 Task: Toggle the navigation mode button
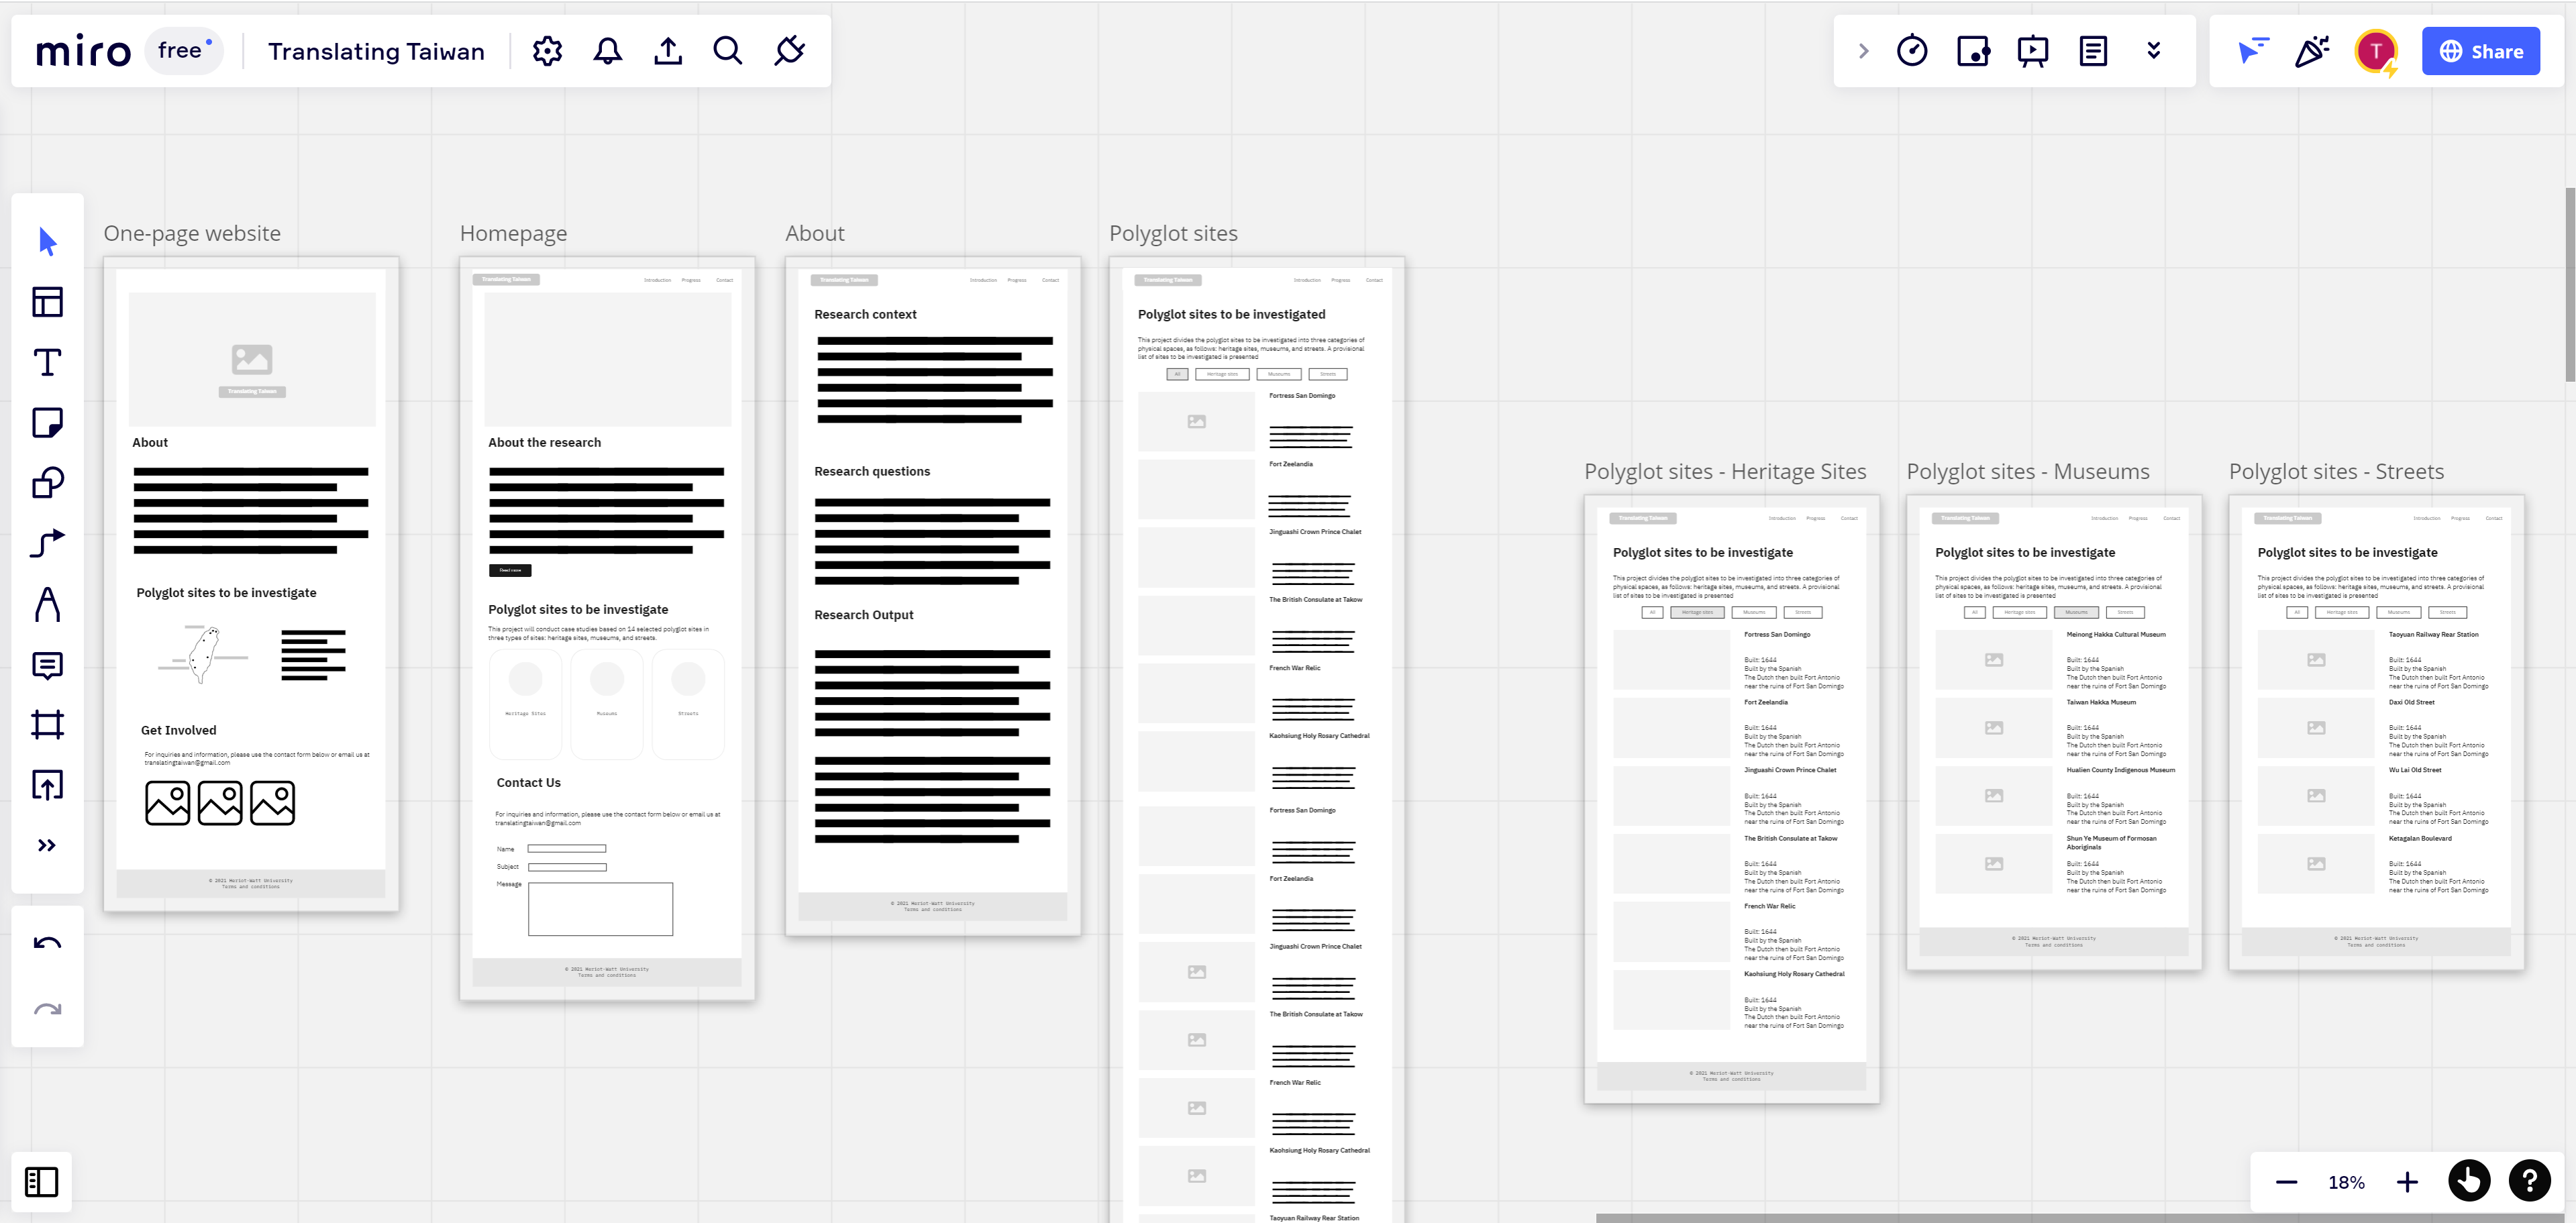[2469, 1182]
